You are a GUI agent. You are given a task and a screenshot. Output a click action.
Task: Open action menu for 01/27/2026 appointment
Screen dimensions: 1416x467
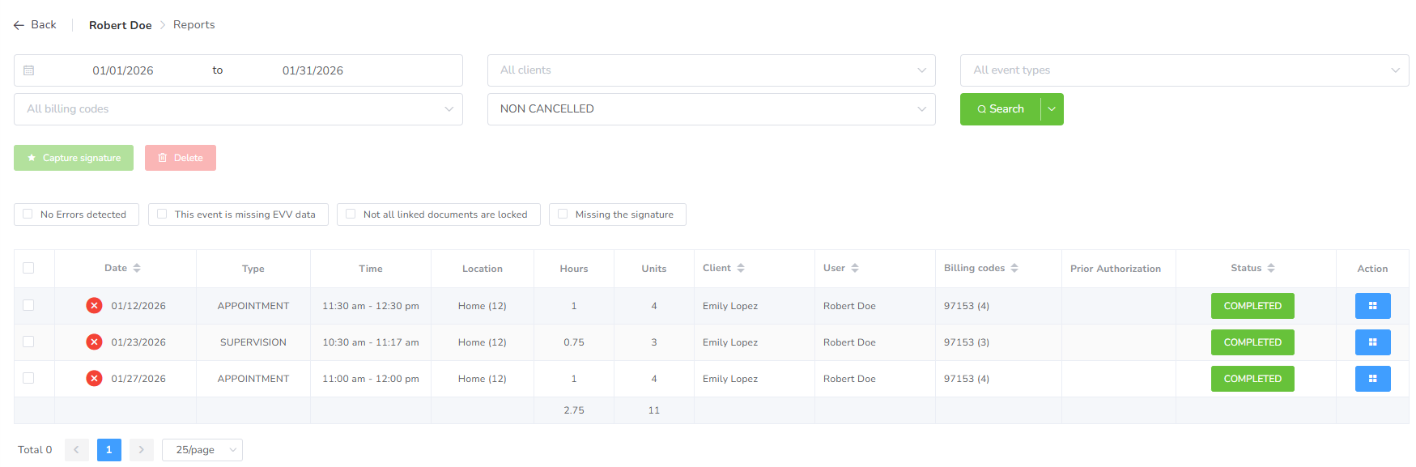point(1371,379)
